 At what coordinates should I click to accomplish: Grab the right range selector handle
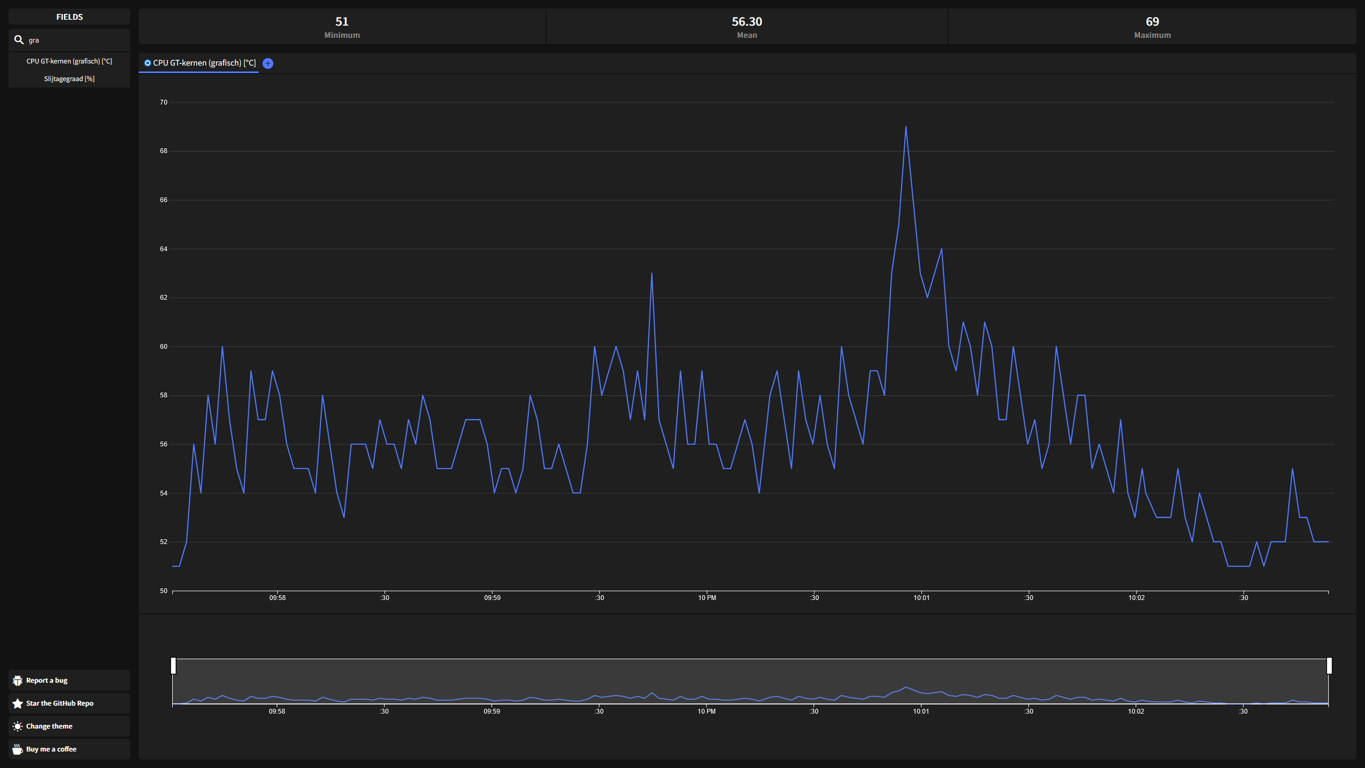click(1329, 666)
